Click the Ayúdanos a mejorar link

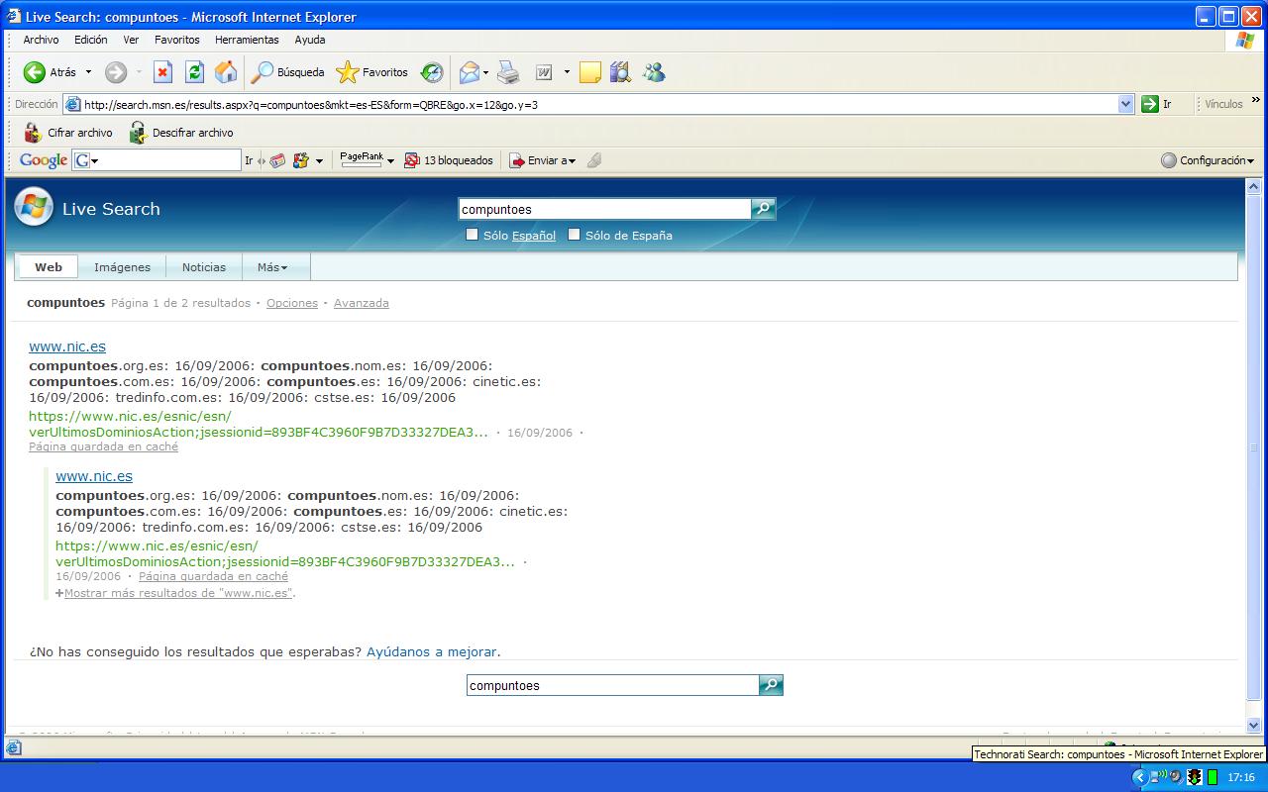pyautogui.click(x=432, y=651)
